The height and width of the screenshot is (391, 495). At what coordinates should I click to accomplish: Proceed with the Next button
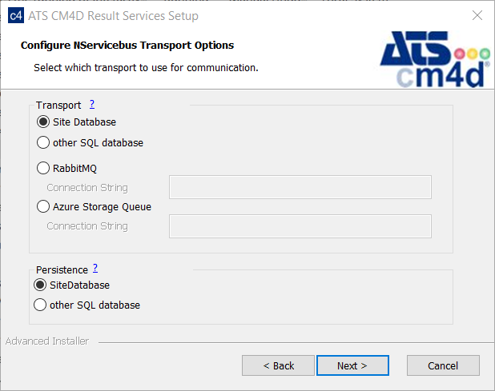(x=352, y=365)
